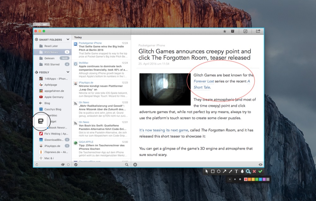The height and width of the screenshot is (201, 316).
Task: Click the 'Pocketgamer iPhone' source in article list
Action: [x=90, y=43]
